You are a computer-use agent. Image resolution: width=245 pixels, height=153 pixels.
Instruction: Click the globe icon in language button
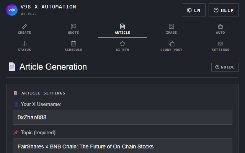(189, 10)
